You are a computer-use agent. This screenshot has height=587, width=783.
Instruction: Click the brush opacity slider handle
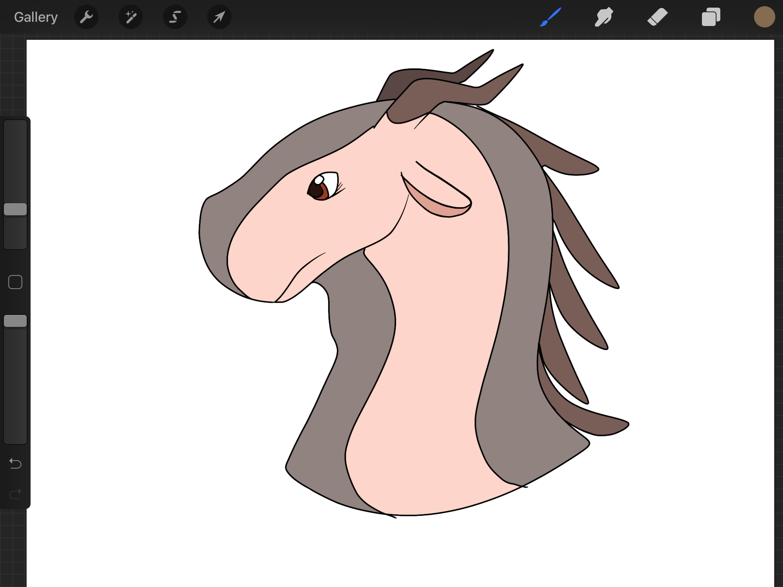coord(15,321)
